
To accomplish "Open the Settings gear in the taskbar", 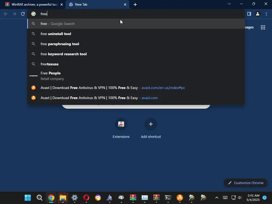I will click(x=75, y=198).
